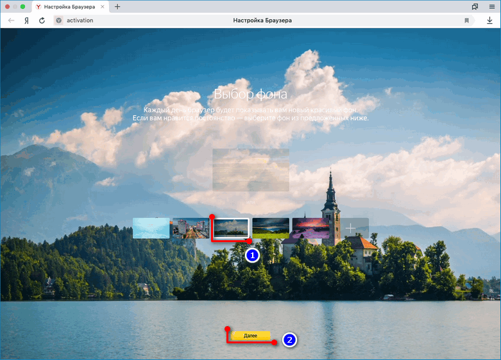Add a custom background with plus tile
Screen dimensions: 501x360
pyautogui.click(x=350, y=228)
